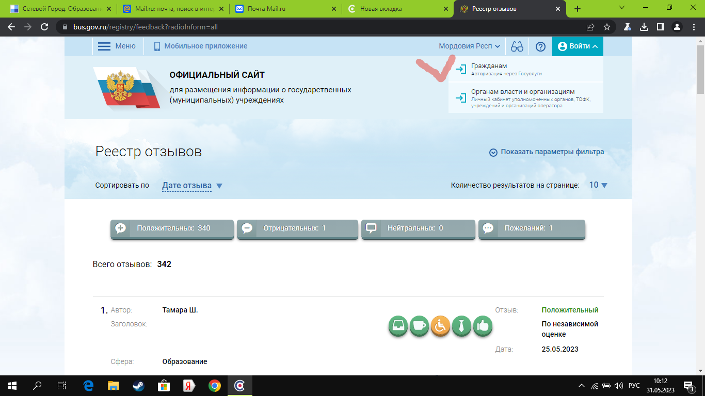Open the help question mark icon
Screen dimensions: 705x396
pos(540,46)
